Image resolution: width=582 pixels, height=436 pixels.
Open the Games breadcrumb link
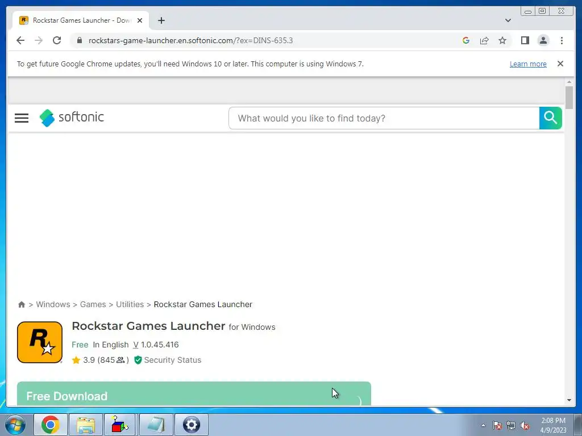93,304
